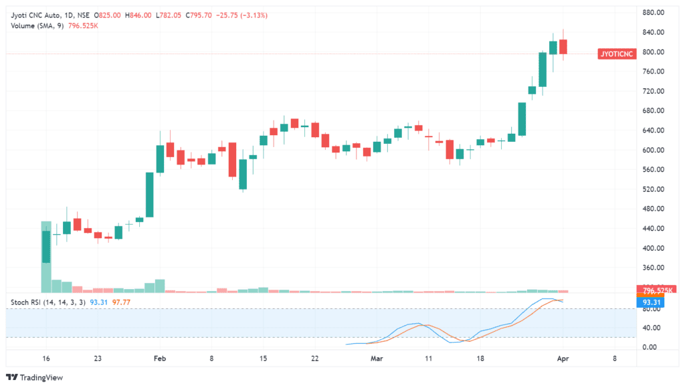The image size is (685, 388).
Task: Click the volume value 796.525K in legend
Action: (83, 26)
